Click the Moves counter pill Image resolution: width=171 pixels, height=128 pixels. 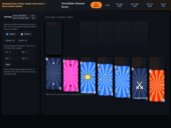tap(10, 40)
